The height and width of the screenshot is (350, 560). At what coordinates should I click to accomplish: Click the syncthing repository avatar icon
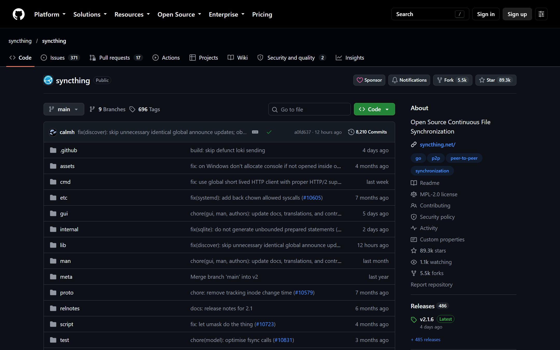point(48,80)
